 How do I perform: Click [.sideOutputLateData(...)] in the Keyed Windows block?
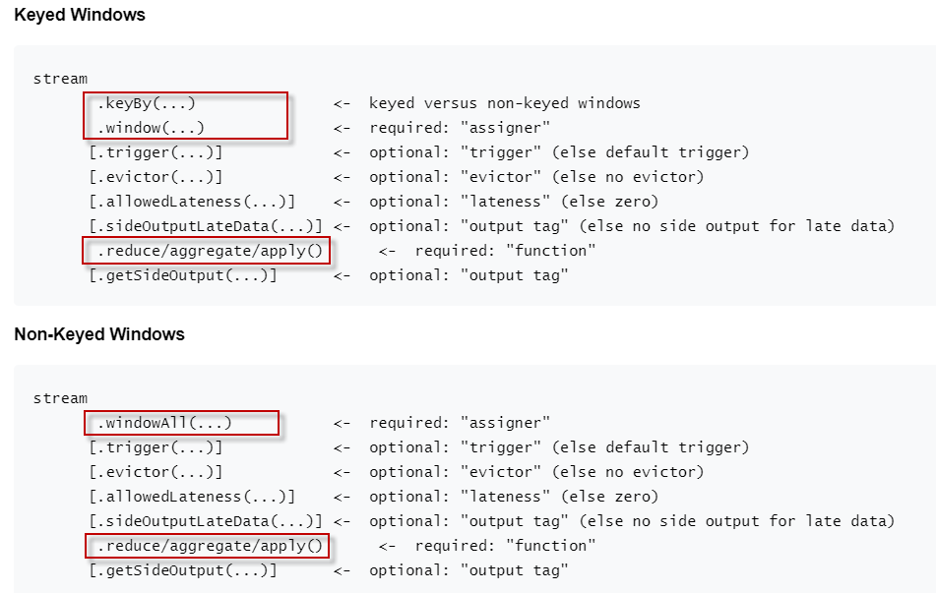[206, 226]
